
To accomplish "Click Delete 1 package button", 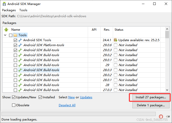I will (x=151, y=105).
